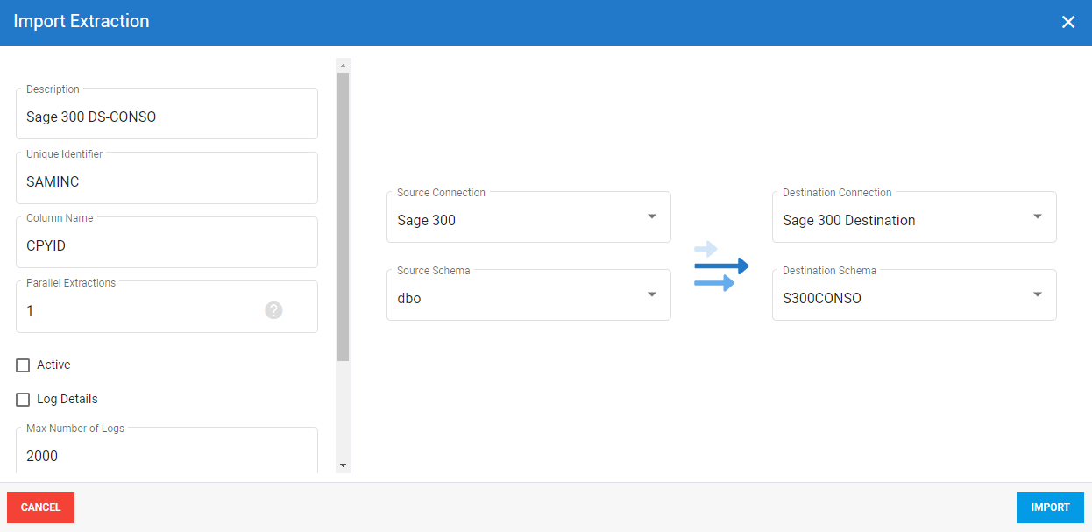Image resolution: width=1092 pixels, height=532 pixels.
Task: Close the Import Extraction dialog
Action: click(x=1067, y=22)
